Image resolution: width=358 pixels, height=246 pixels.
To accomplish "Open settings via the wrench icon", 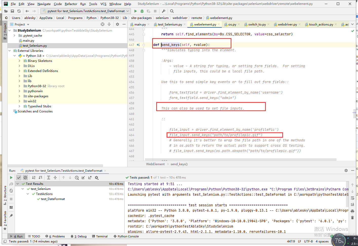I will pyautogui.click(x=164, y=11).
